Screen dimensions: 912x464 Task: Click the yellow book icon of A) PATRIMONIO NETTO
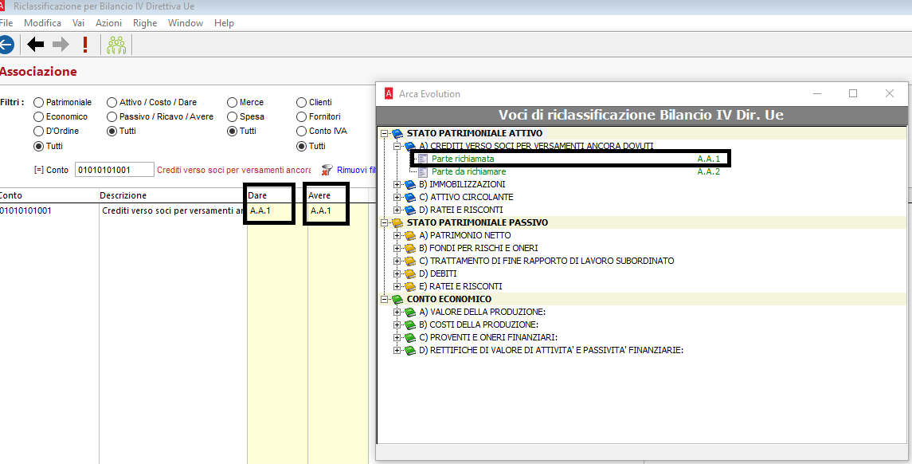pos(410,235)
